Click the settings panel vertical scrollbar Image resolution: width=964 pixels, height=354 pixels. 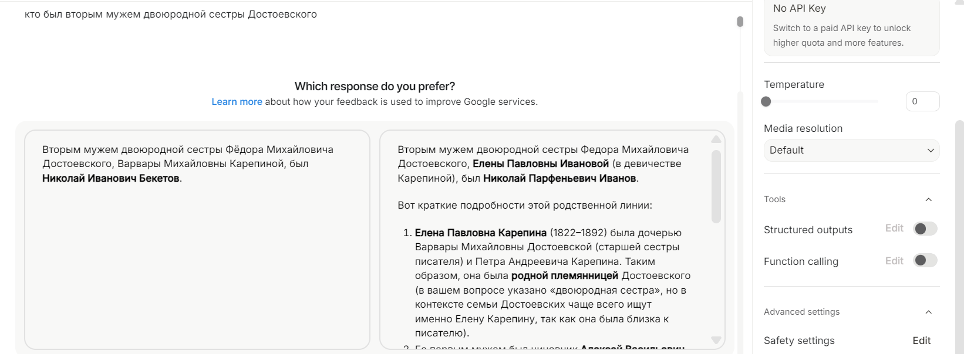[x=959, y=234]
